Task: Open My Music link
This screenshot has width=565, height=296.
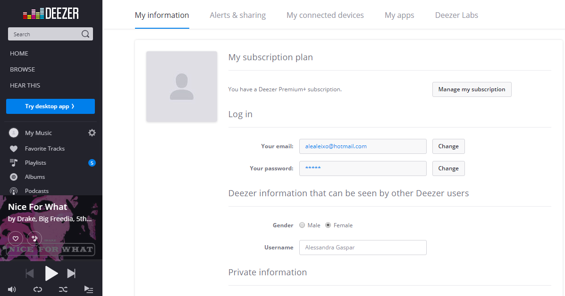Action: (x=38, y=133)
